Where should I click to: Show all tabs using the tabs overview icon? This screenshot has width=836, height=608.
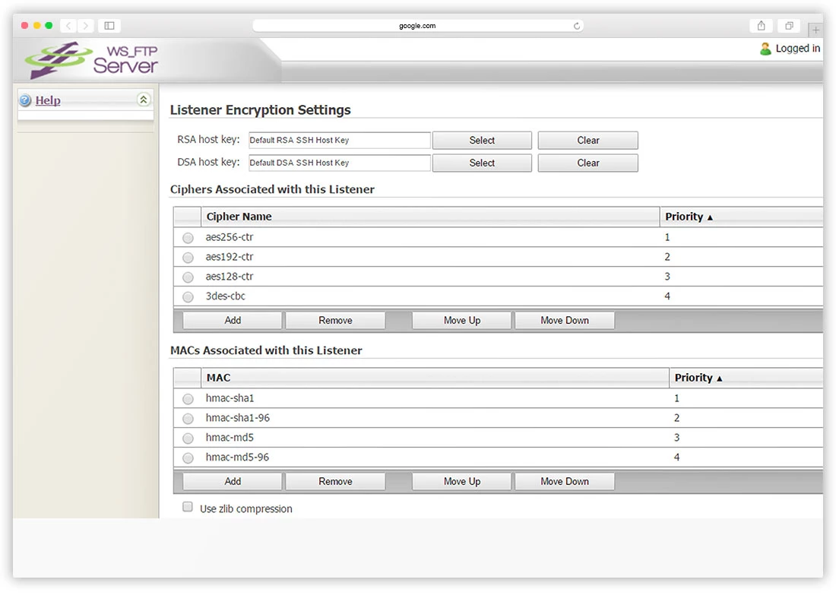click(790, 26)
